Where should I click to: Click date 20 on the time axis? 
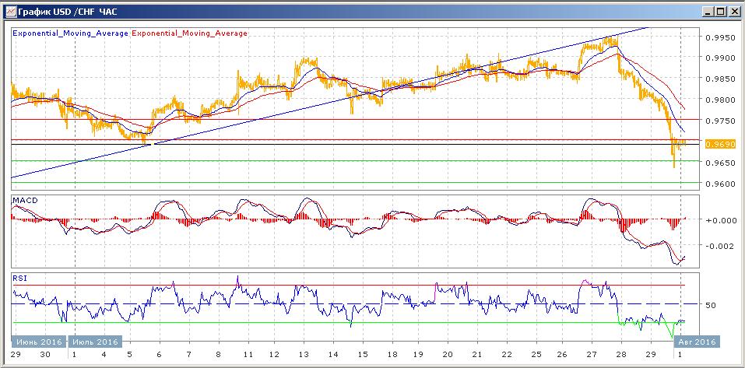coord(447,355)
